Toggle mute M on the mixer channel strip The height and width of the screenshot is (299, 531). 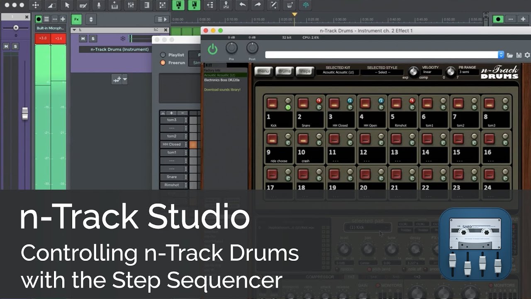click(6, 47)
